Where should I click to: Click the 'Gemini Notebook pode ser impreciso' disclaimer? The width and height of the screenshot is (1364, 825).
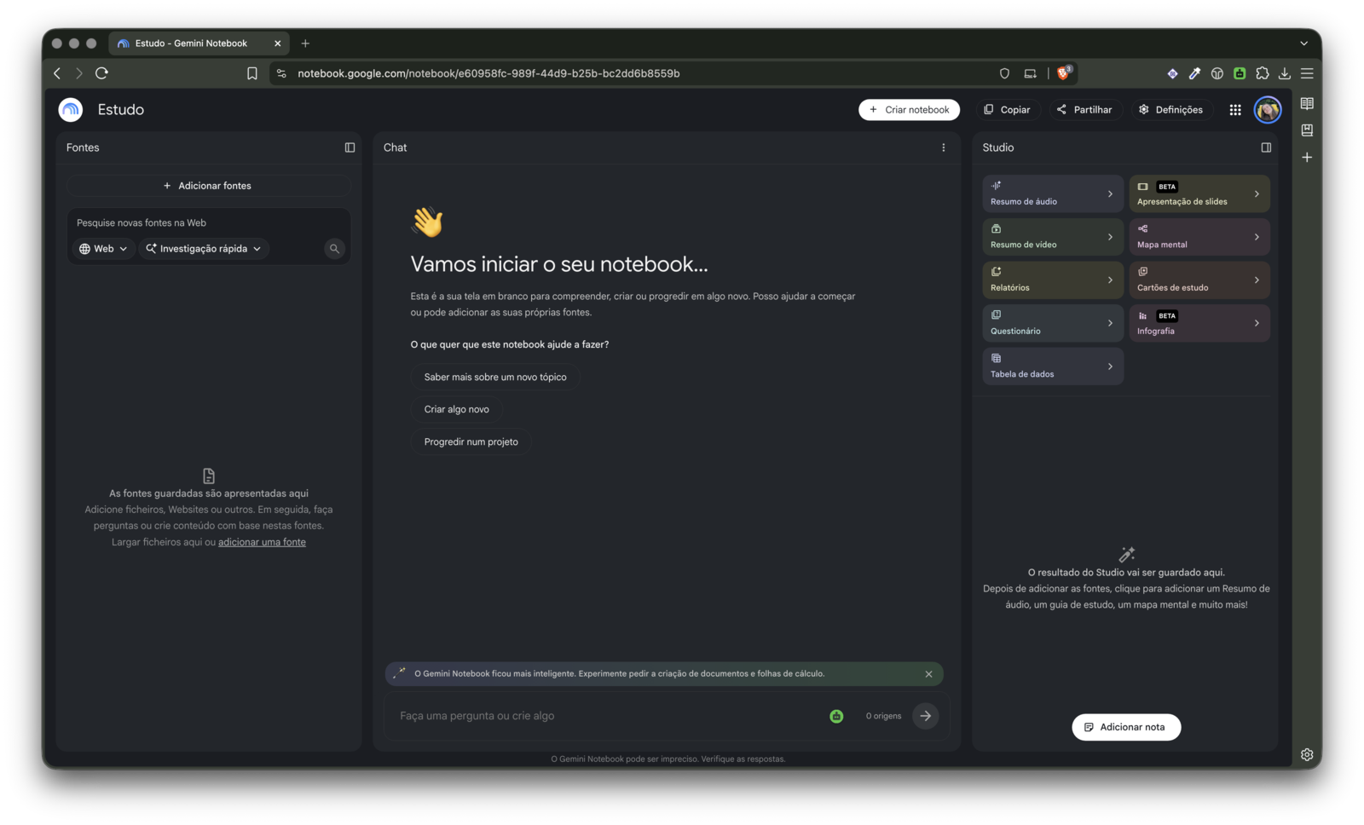(x=668, y=759)
